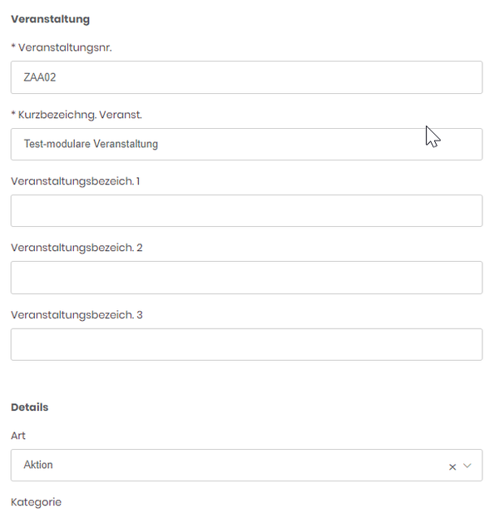Clear the Art selection with the X icon
Screen dimensions: 499x513
tap(452, 467)
